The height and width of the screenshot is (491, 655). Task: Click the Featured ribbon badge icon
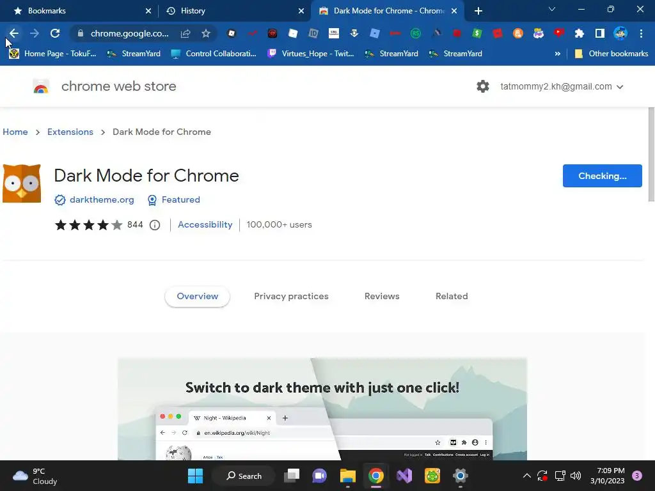pos(152,200)
